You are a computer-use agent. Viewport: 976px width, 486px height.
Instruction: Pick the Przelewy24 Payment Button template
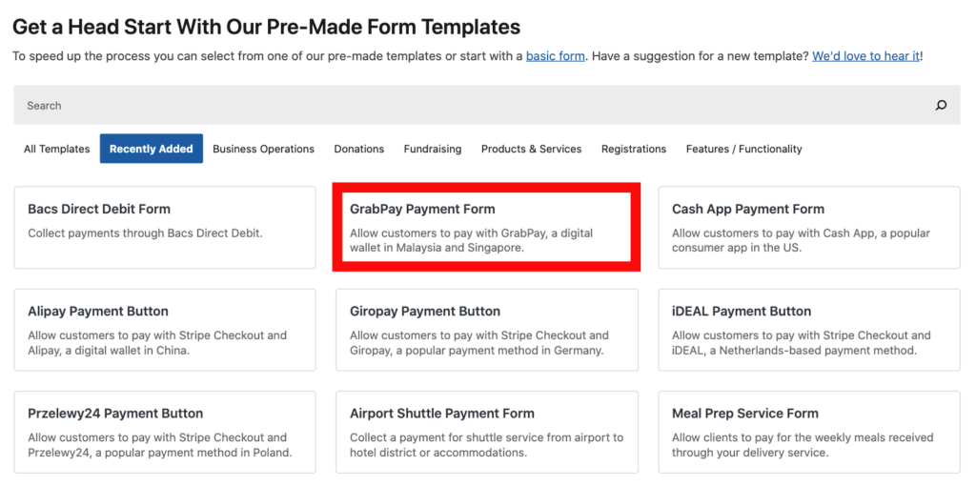click(164, 432)
